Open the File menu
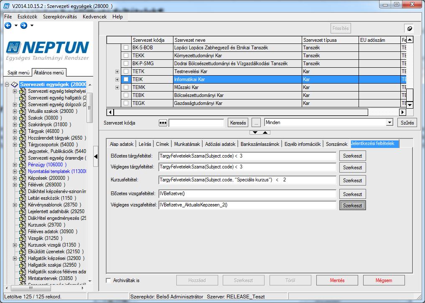This screenshot has height=303, width=425. coord(8,17)
